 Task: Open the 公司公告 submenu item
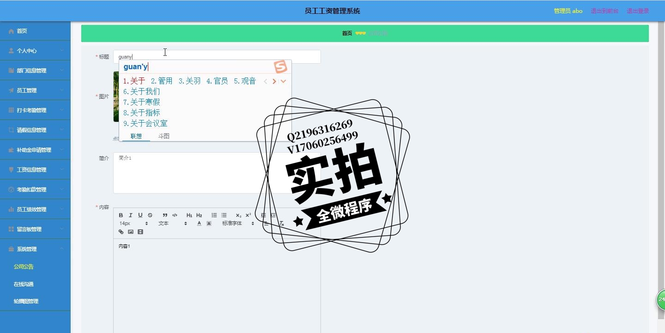coord(24,267)
